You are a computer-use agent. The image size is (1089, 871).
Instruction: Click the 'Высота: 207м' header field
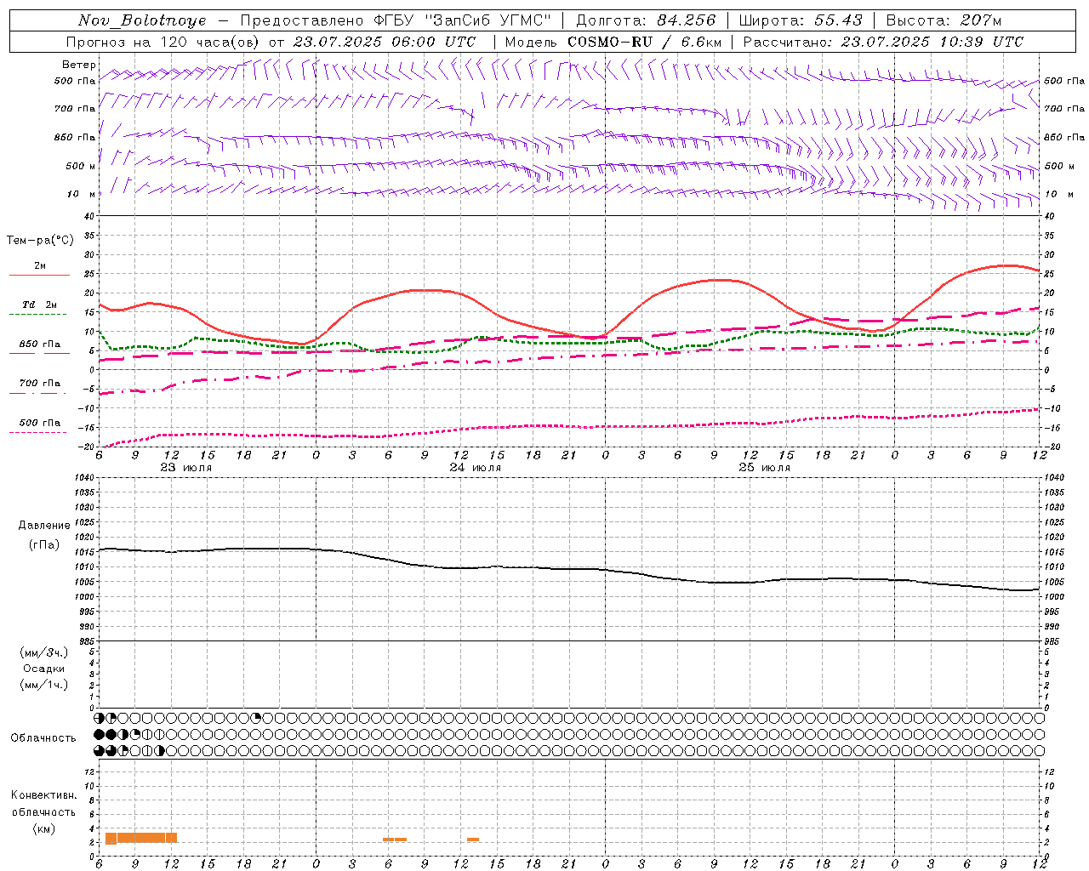[x=944, y=20]
